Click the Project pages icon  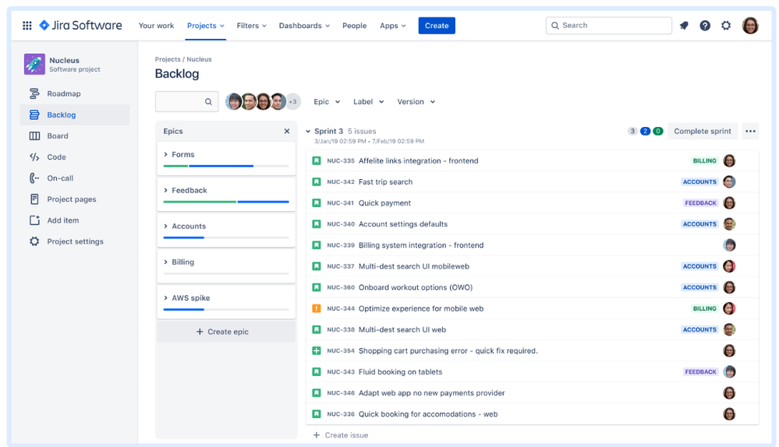point(34,199)
